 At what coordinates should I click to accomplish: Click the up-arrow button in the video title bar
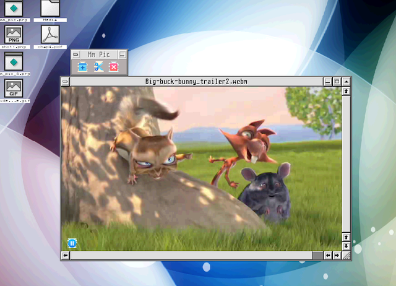(346, 82)
